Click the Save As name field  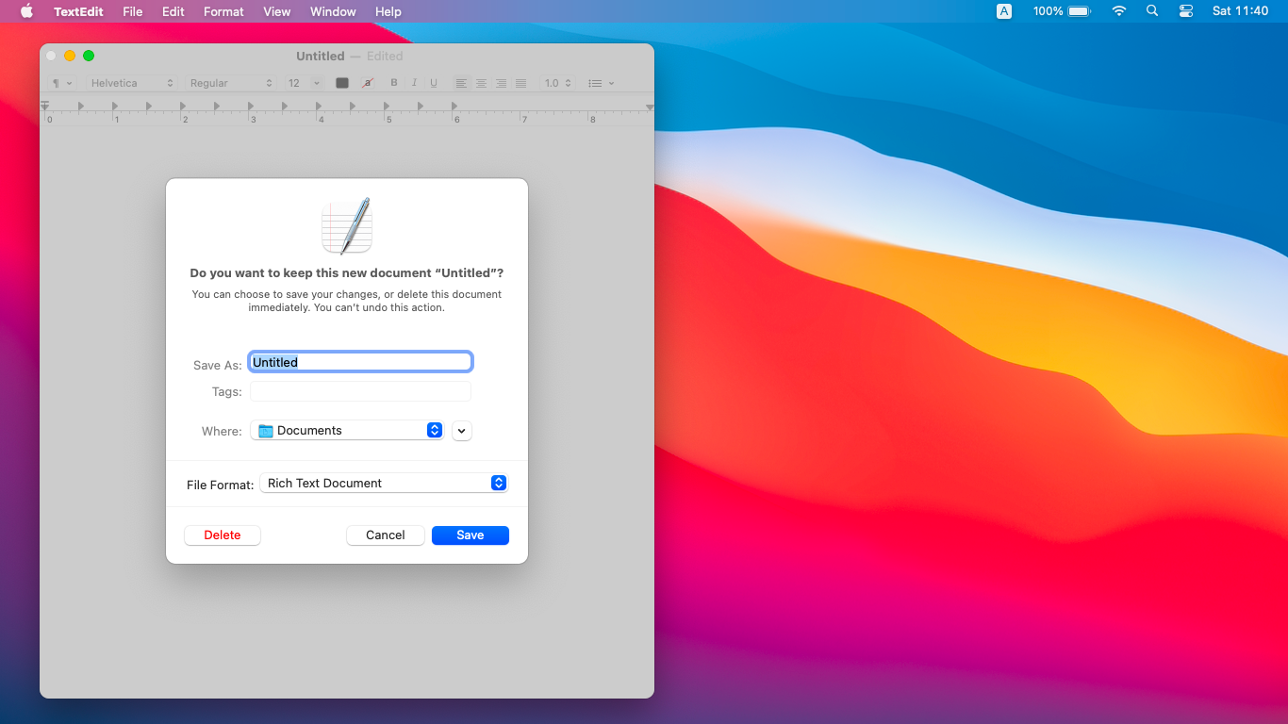coord(360,362)
